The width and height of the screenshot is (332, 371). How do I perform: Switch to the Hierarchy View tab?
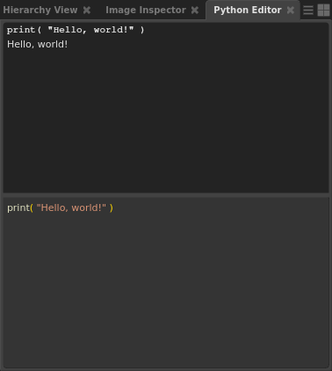pos(40,11)
